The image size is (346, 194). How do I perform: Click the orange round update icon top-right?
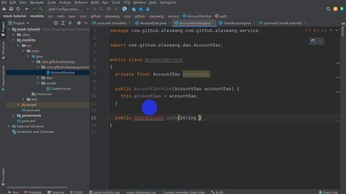coord(335,9)
